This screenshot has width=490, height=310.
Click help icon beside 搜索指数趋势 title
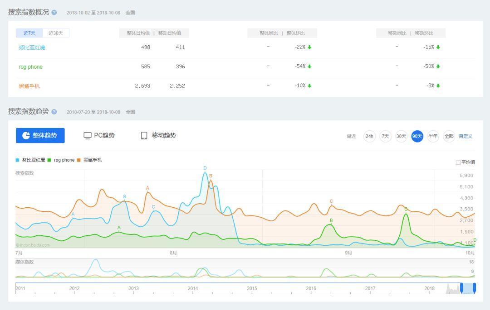click(x=54, y=112)
